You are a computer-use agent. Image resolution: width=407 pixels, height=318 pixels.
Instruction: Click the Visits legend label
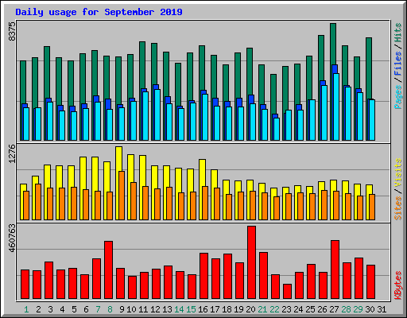tap(398, 173)
